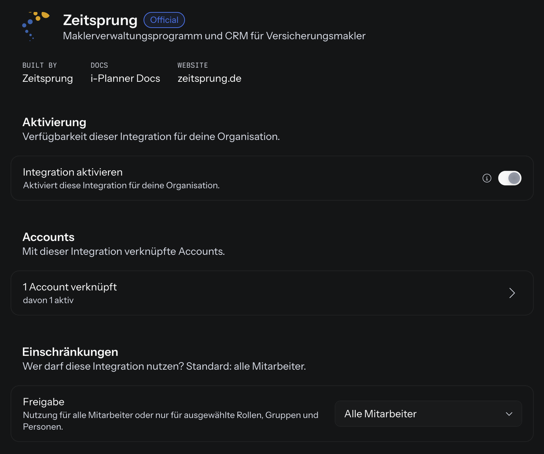Screen dimensions: 544x454
Task: Click the Einschränkungen section heading
Action: 70,352
